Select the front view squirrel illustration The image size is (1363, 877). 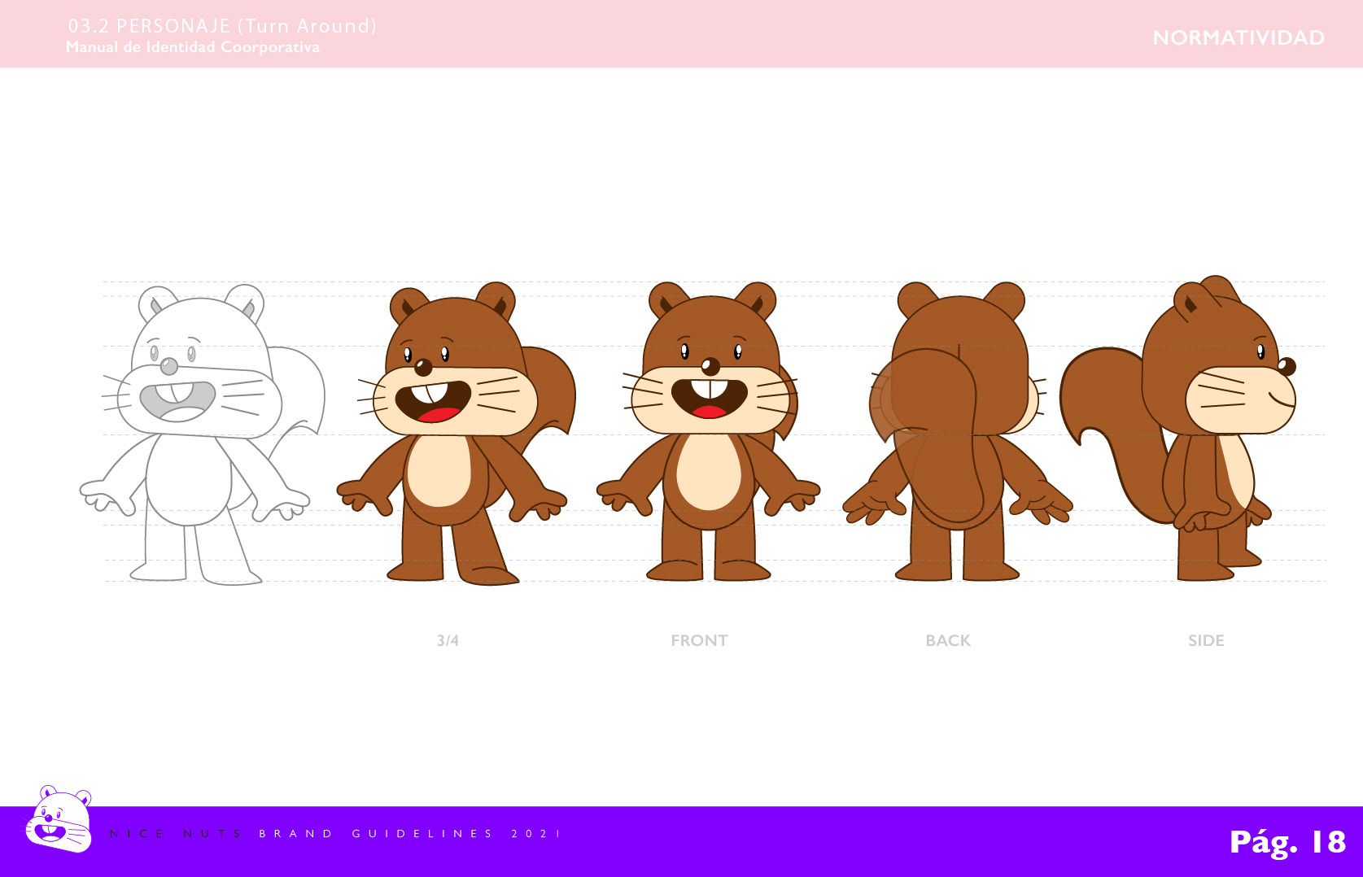click(709, 431)
